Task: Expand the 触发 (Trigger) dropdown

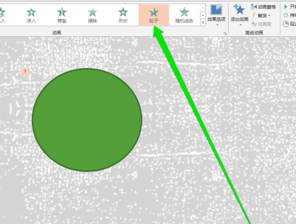Action: tap(261, 15)
